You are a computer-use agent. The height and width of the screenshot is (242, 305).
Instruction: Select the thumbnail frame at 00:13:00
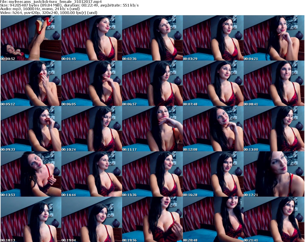(x=274, y=129)
